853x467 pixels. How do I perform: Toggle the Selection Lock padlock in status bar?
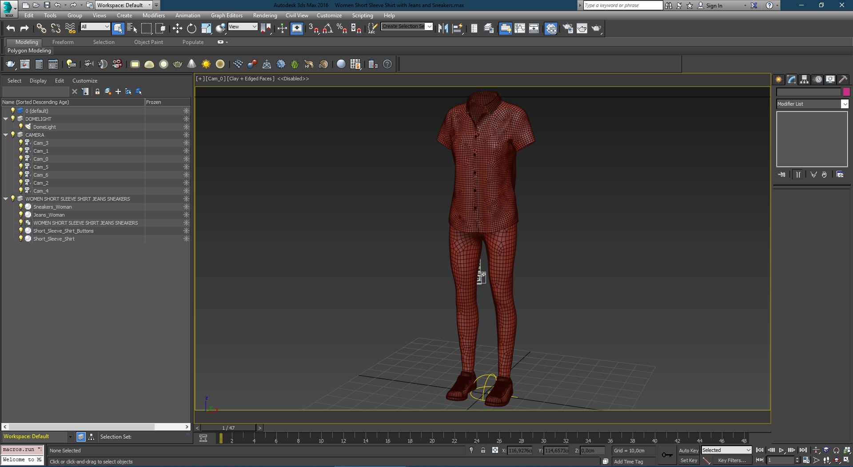(x=483, y=450)
